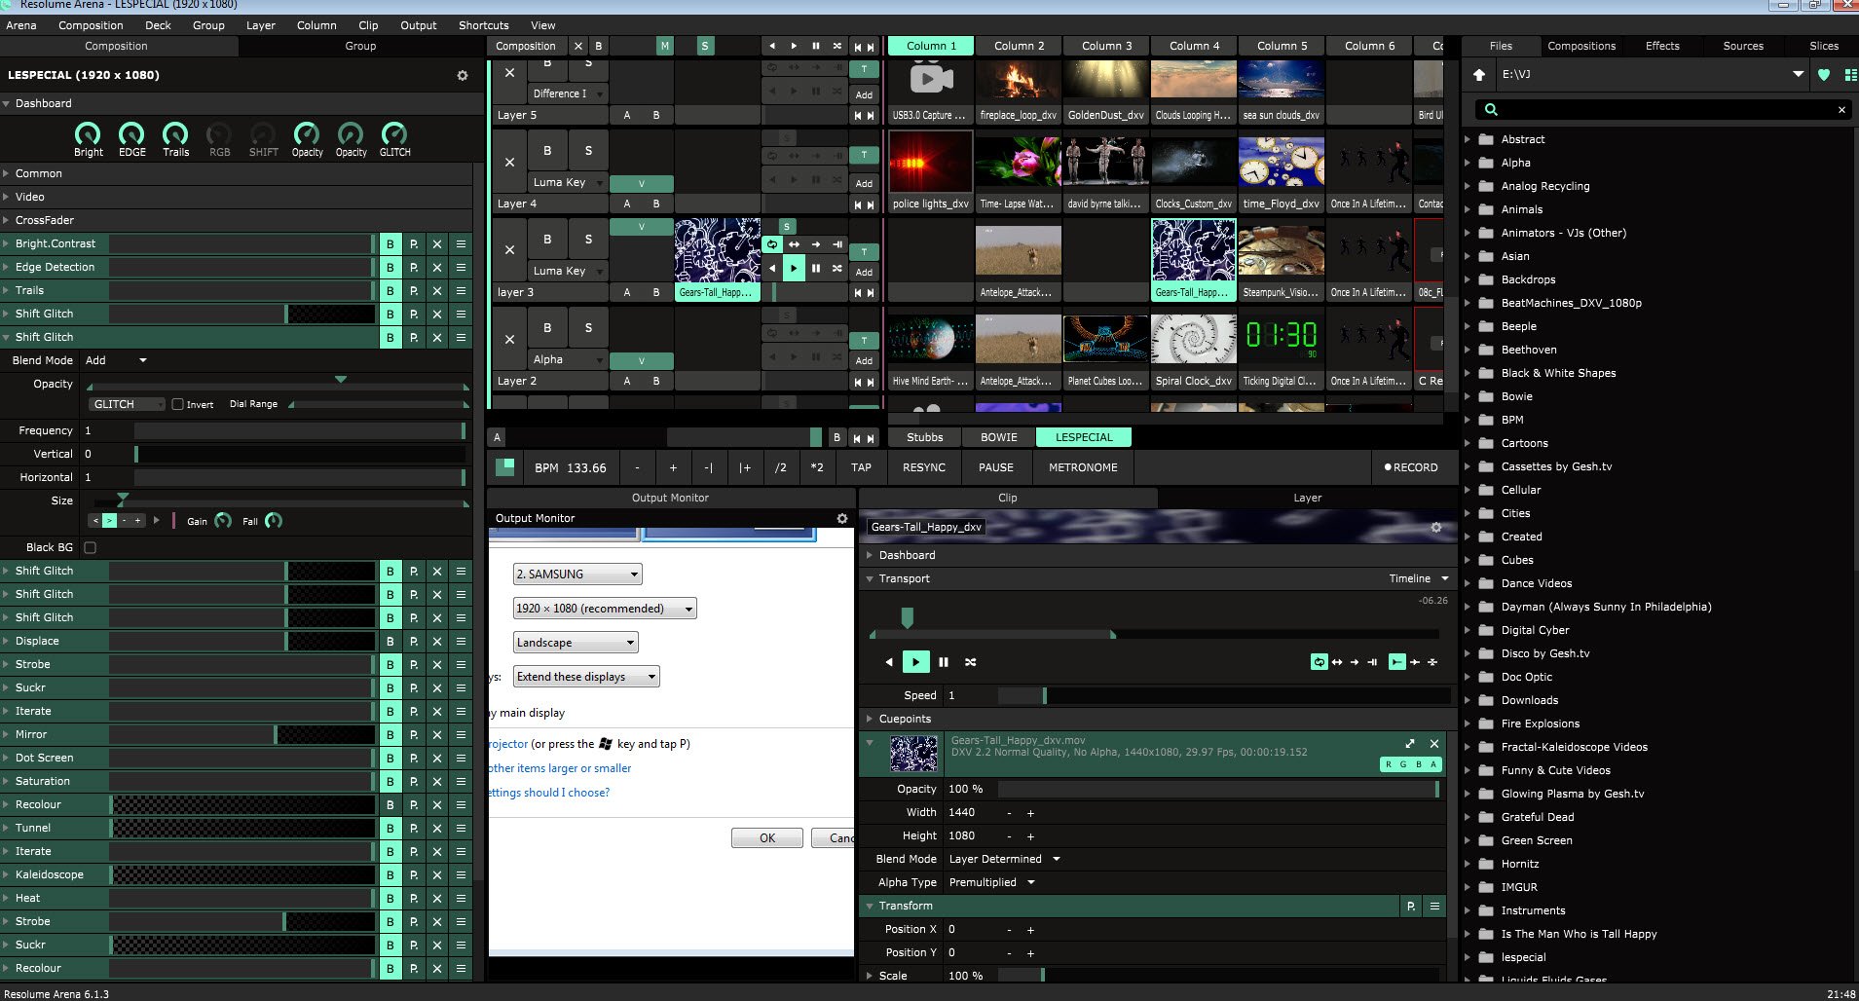Image resolution: width=1859 pixels, height=1001 pixels.
Task: Toggle the Invert checkbox for GLITCH
Action: (177, 404)
